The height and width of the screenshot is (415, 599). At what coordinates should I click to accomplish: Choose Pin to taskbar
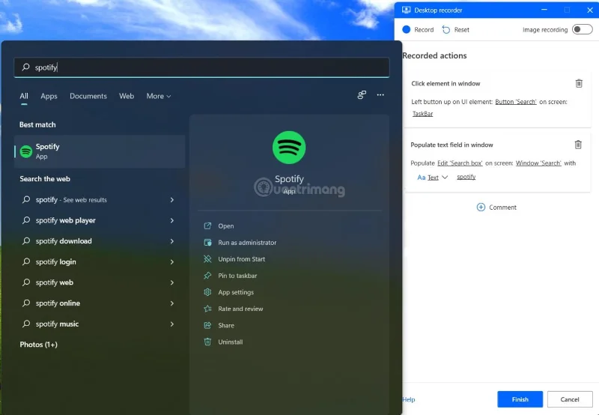[237, 276]
